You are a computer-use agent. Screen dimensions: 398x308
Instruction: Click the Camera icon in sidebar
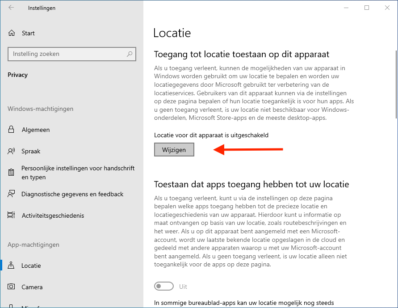click(12, 287)
